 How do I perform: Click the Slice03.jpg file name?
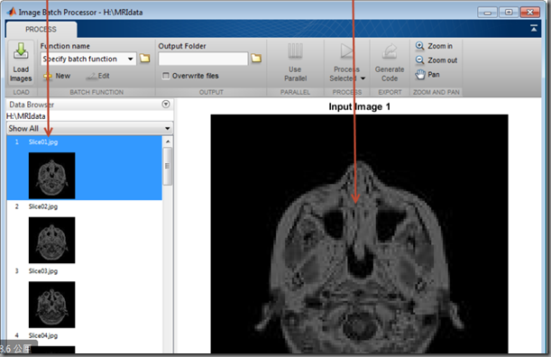pyautogui.click(x=43, y=271)
